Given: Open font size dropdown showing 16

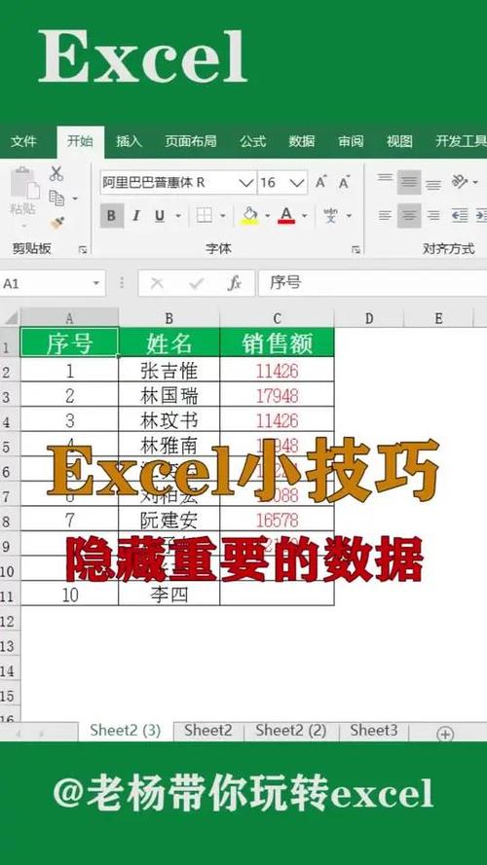Looking at the screenshot, I should click(297, 183).
